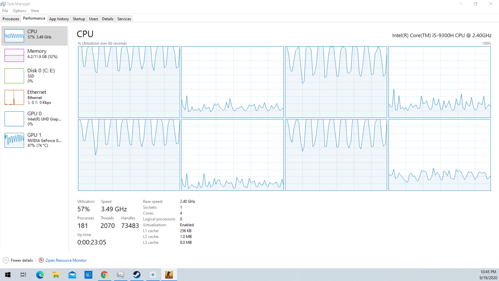Open the File menu

pos(5,11)
